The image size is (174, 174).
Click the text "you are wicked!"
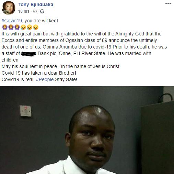[x=41, y=21]
